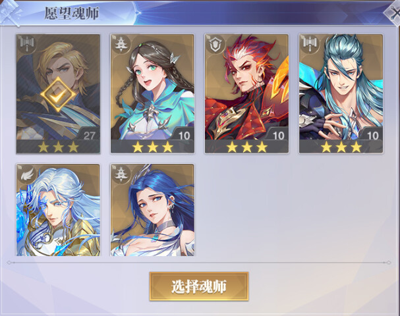Click star rating under teal-cloak girl card
Image resolution: width=400 pixels, height=316 pixels.
point(152,147)
